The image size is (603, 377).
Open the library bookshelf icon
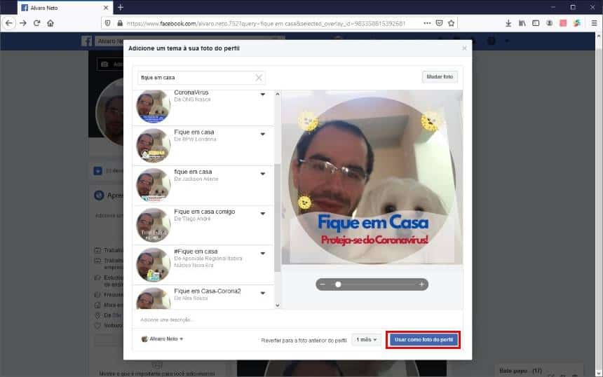(x=522, y=23)
